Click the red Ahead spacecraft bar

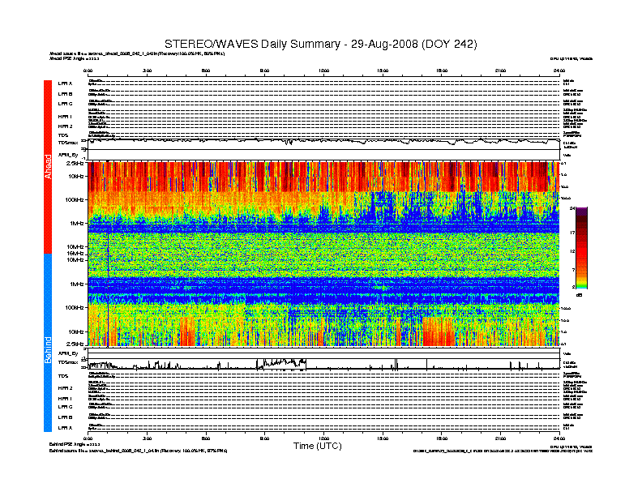pyautogui.click(x=48, y=167)
